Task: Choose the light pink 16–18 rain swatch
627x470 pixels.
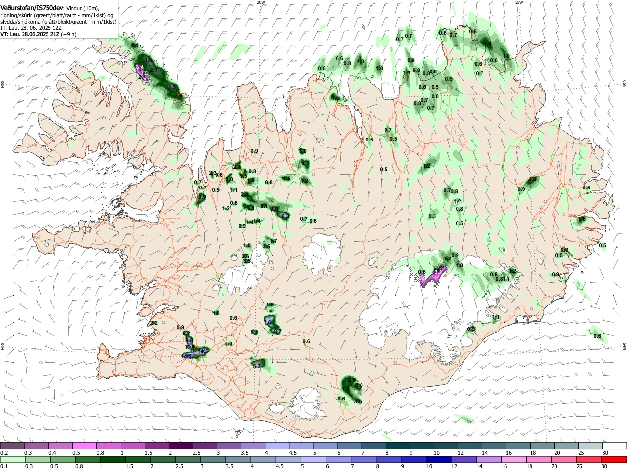Action: point(514,459)
